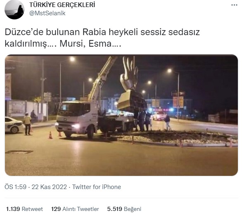242x213 pixels.
Task: View the 1.139 Retweet list
Action: [x=24, y=209]
